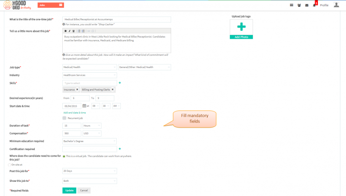Click the start date input field
Image resolution: width=346 pixels, height=196 pixels.
(x=72, y=106)
